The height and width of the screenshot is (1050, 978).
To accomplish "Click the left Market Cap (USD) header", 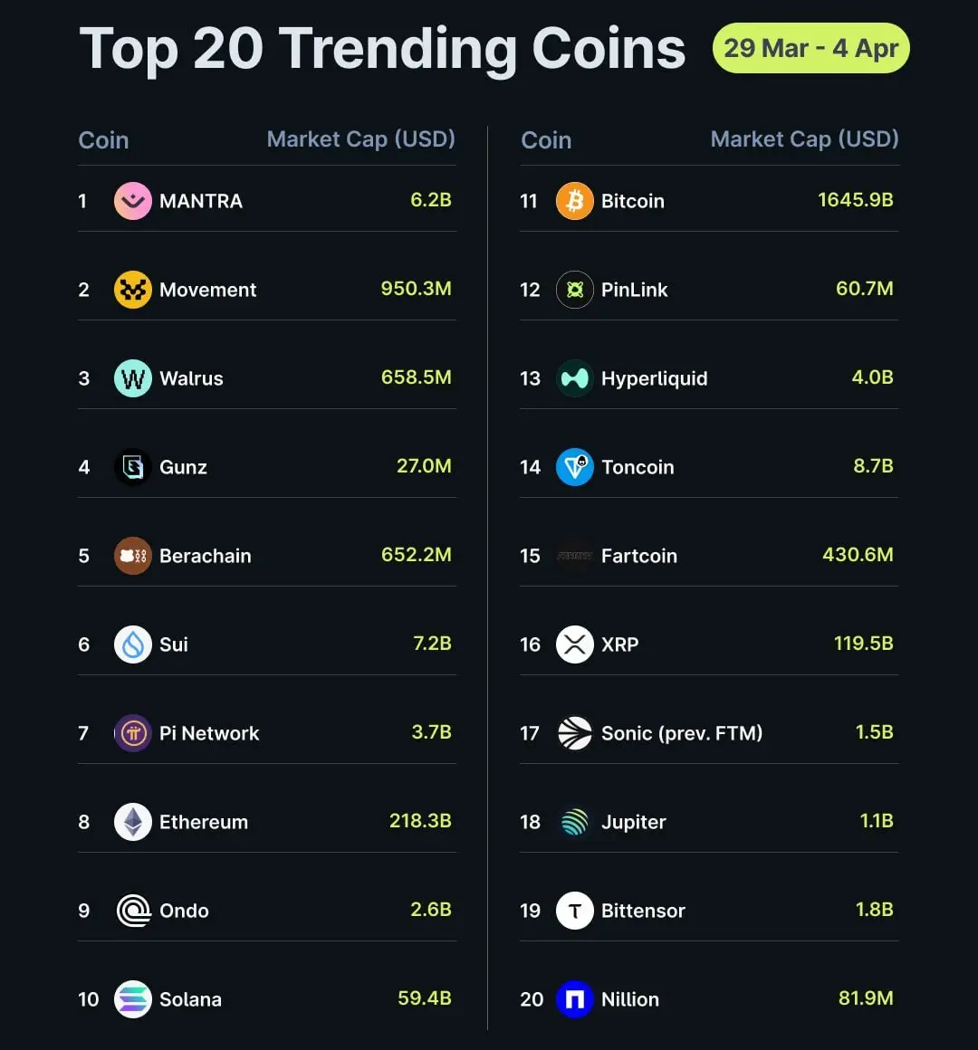I will tap(361, 139).
